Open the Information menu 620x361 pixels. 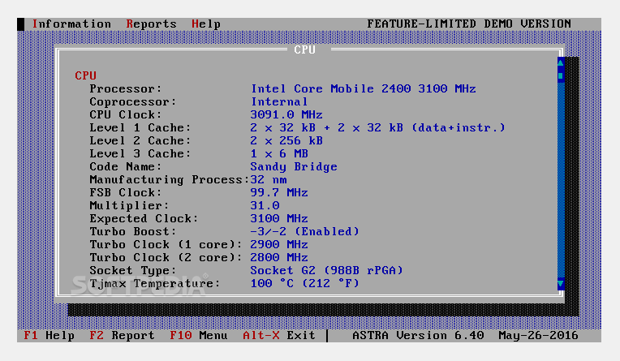coord(71,24)
